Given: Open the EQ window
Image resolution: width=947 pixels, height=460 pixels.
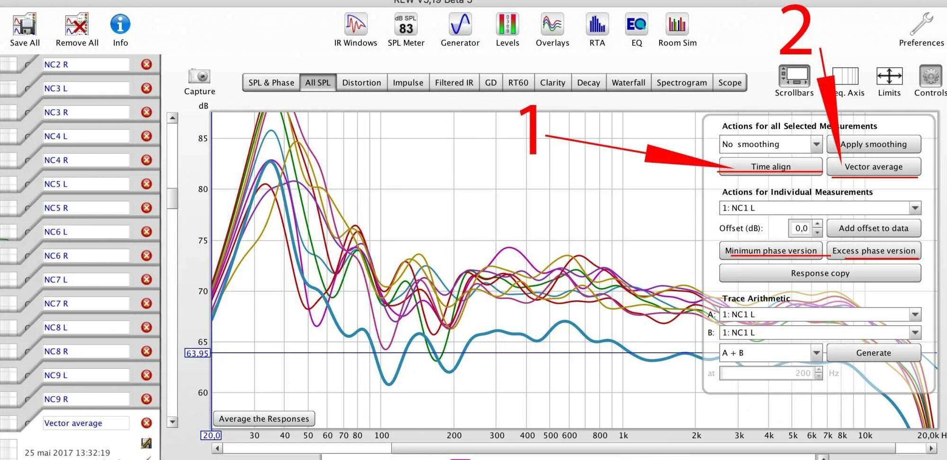Looking at the screenshot, I should [x=636, y=24].
